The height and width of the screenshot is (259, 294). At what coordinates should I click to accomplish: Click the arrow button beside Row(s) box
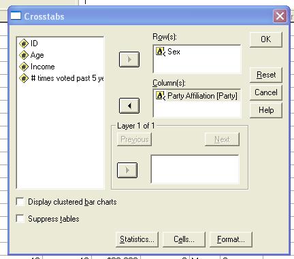129,59
